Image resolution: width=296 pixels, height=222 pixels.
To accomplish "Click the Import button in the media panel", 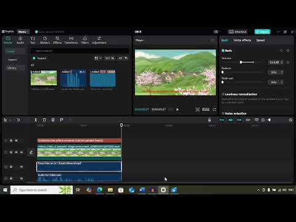I will tap(39, 58).
